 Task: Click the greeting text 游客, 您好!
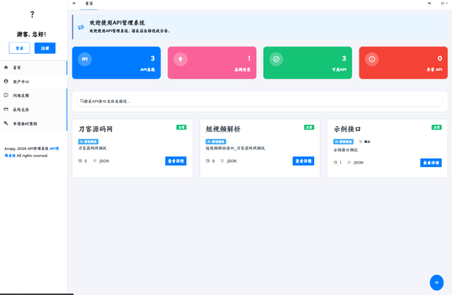pos(32,34)
